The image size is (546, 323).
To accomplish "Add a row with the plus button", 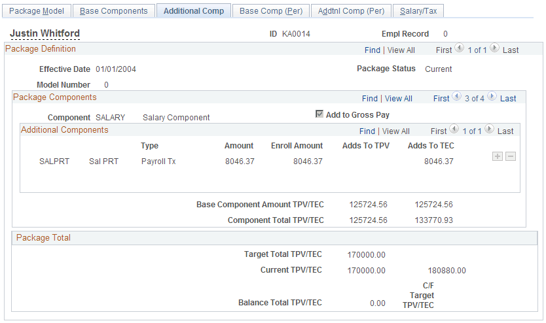I will (498, 156).
